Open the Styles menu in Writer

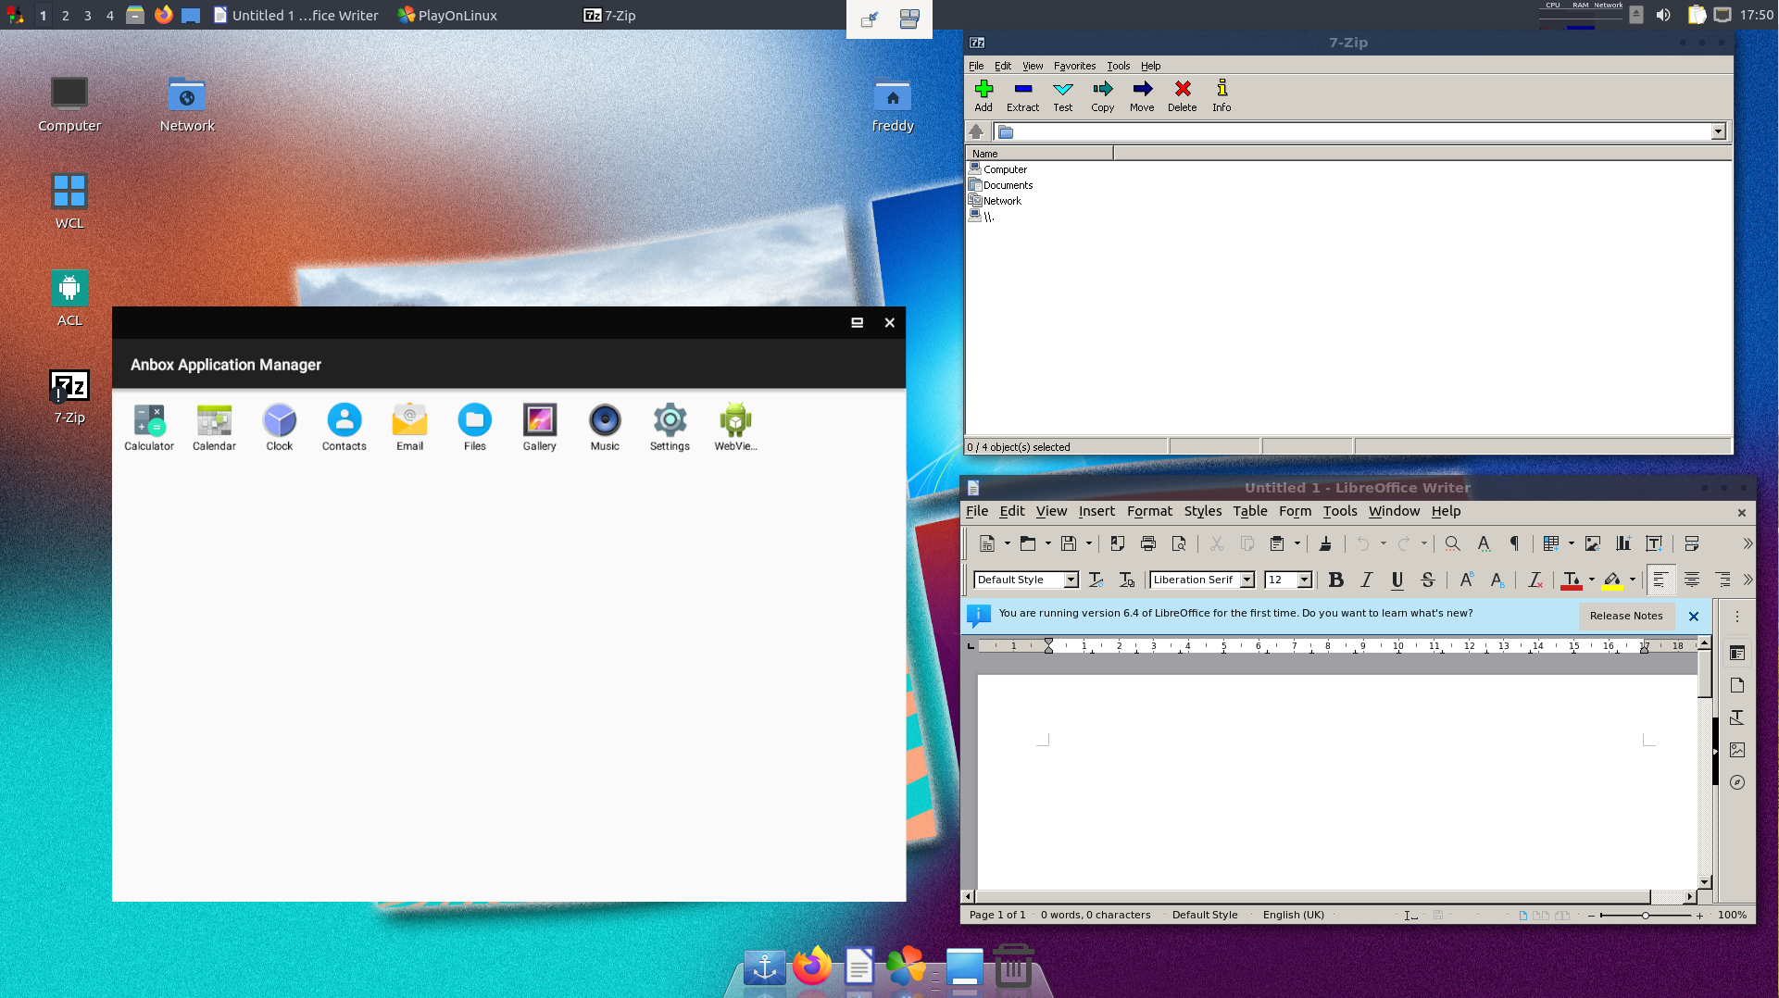1202,511
